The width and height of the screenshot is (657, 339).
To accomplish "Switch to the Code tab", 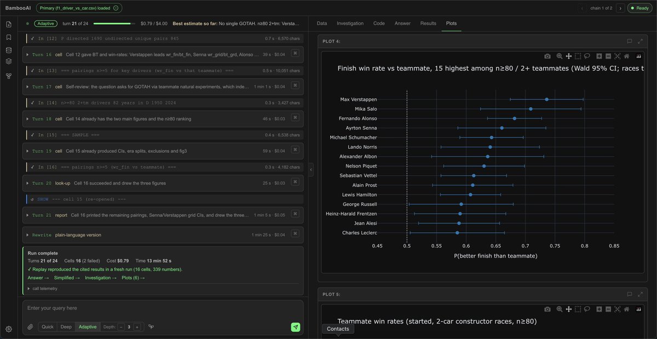I will pyautogui.click(x=379, y=24).
